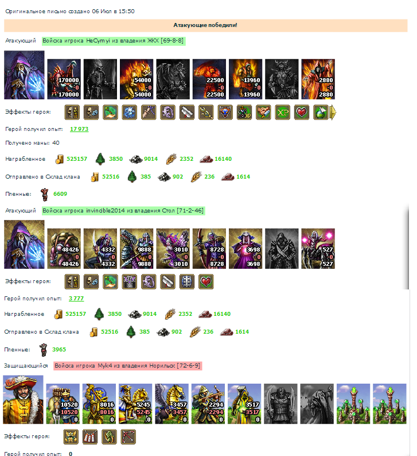Click the prisoners icon beside 6609
This screenshot has width=417, height=456.
point(44,195)
